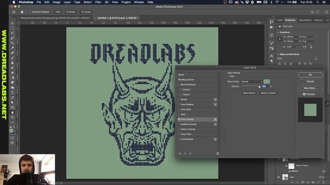Toggle the Preview checkbox
330x185 pixels.
pyautogui.click(x=304, y=94)
